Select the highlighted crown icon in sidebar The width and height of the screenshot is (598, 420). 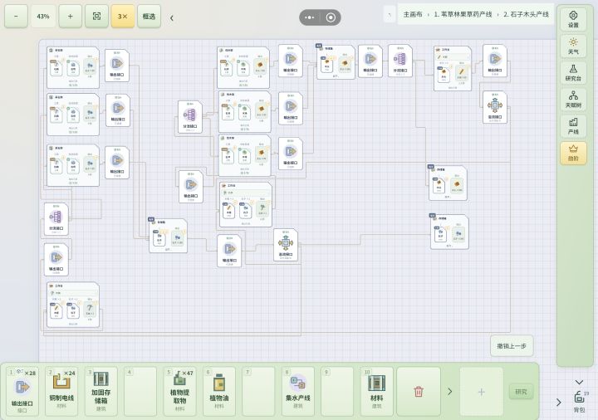(x=573, y=154)
